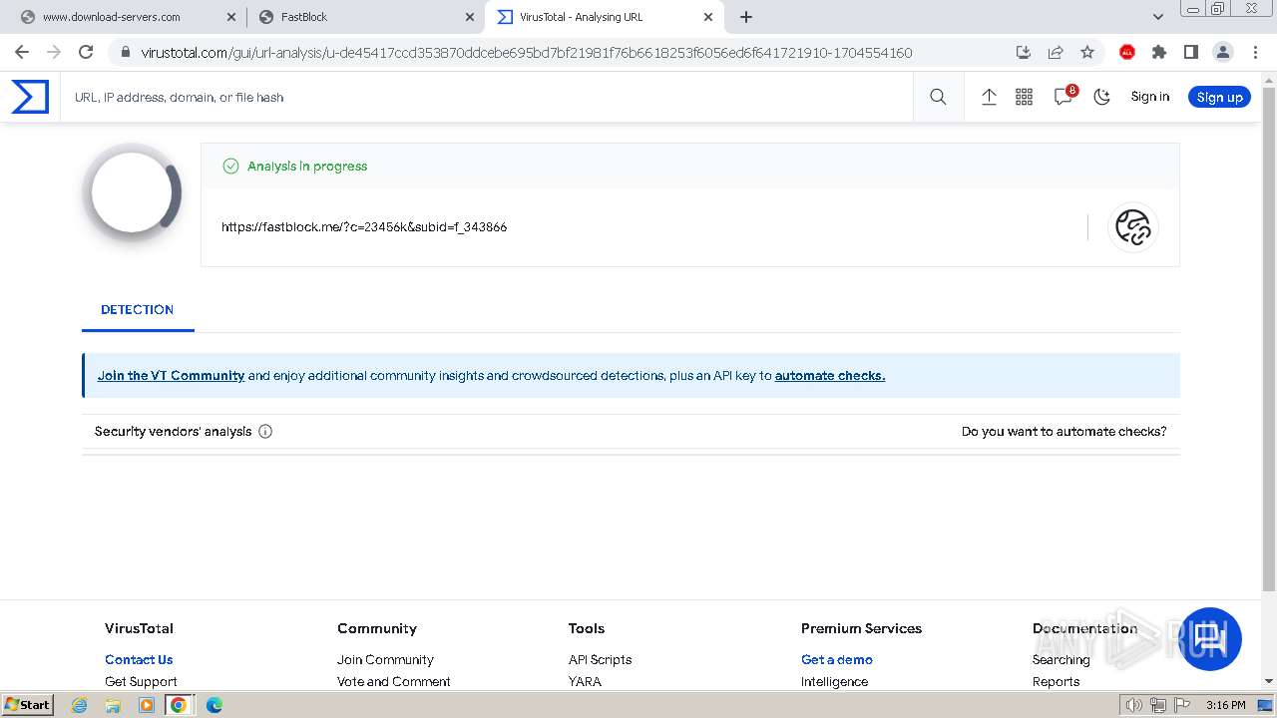Select the DETECTION tab
Viewport: 1277px width, 718px height.
click(138, 310)
